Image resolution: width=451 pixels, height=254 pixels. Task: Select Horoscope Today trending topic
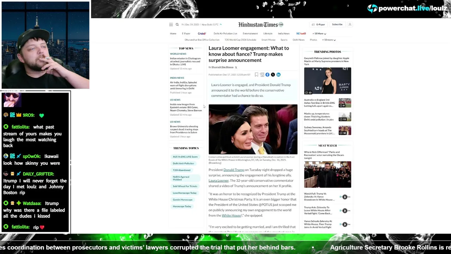coord(182,206)
